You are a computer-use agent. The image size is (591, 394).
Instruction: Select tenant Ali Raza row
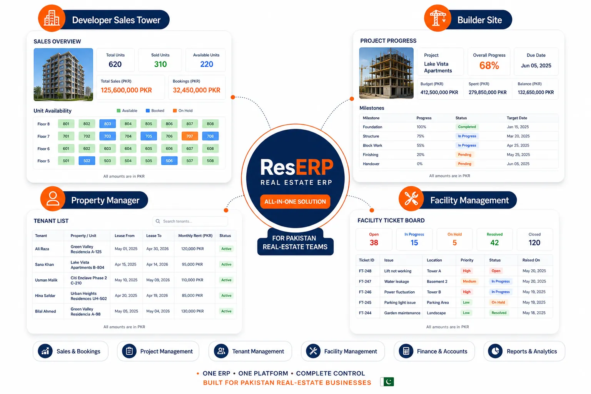click(x=134, y=249)
